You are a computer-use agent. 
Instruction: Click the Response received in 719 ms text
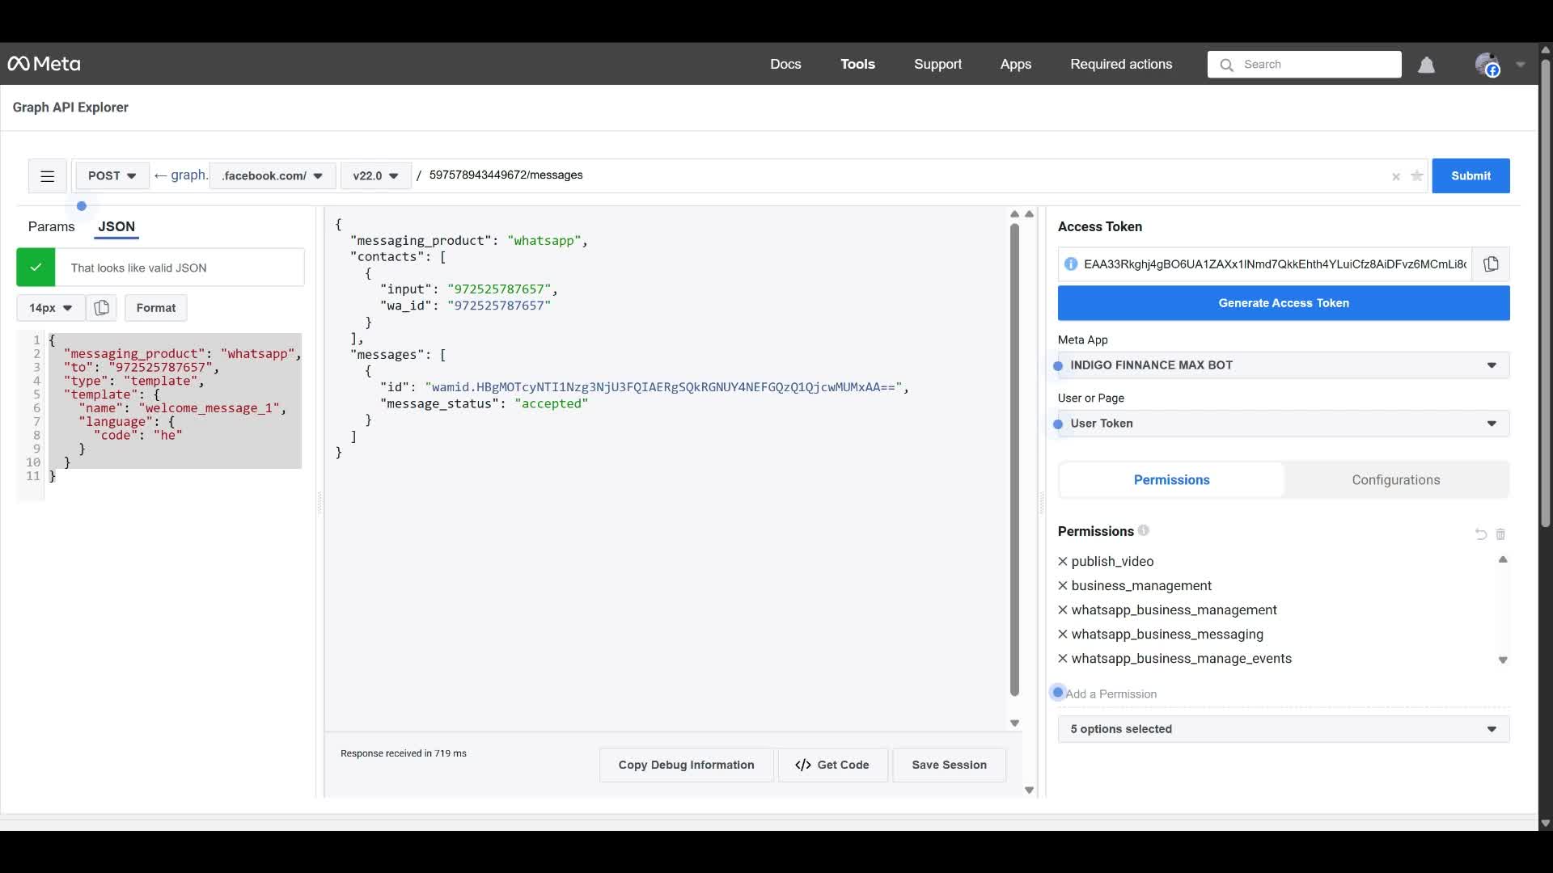[x=404, y=753]
